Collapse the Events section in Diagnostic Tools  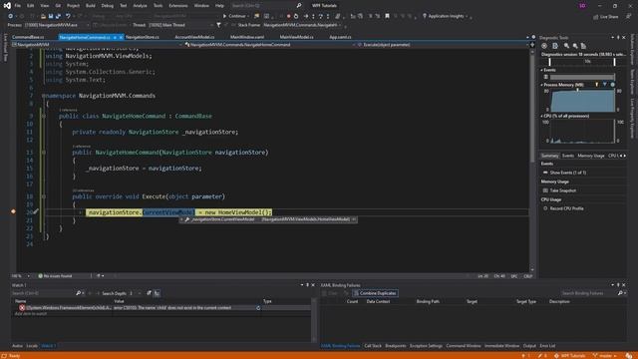(x=542, y=70)
